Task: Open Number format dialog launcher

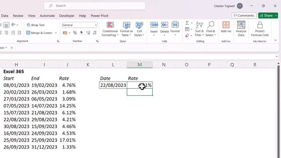Action: pos(97,41)
